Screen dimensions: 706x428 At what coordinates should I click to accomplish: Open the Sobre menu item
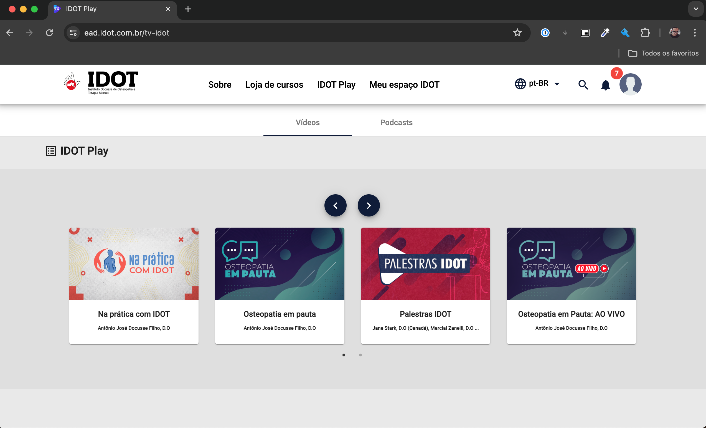tap(220, 85)
